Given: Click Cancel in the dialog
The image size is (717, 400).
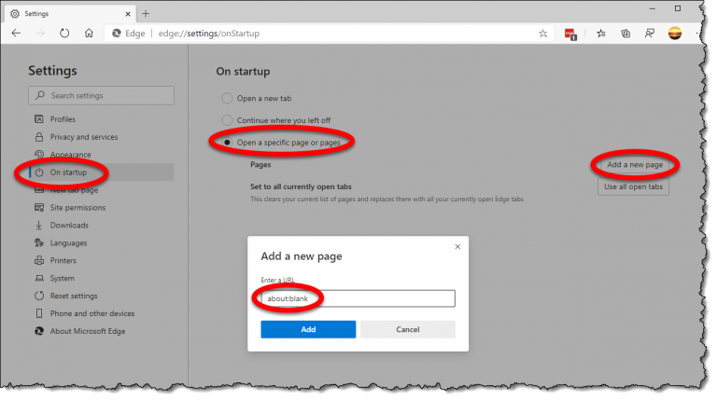Looking at the screenshot, I should tap(408, 329).
